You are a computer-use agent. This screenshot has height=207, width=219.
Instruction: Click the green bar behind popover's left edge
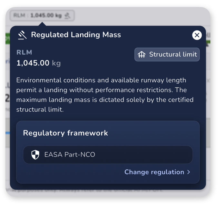tap(8, 39)
